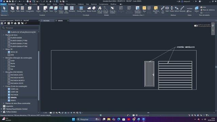This screenshot has height=122, width=217.
Task: Switch to the Estrutura ribbon tab
Action: pyautogui.click(x=20, y=4)
